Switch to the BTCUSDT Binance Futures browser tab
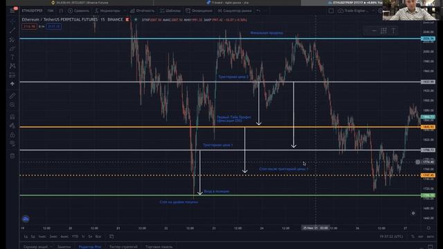This screenshot has height=249, width=443. coord(80,3)
